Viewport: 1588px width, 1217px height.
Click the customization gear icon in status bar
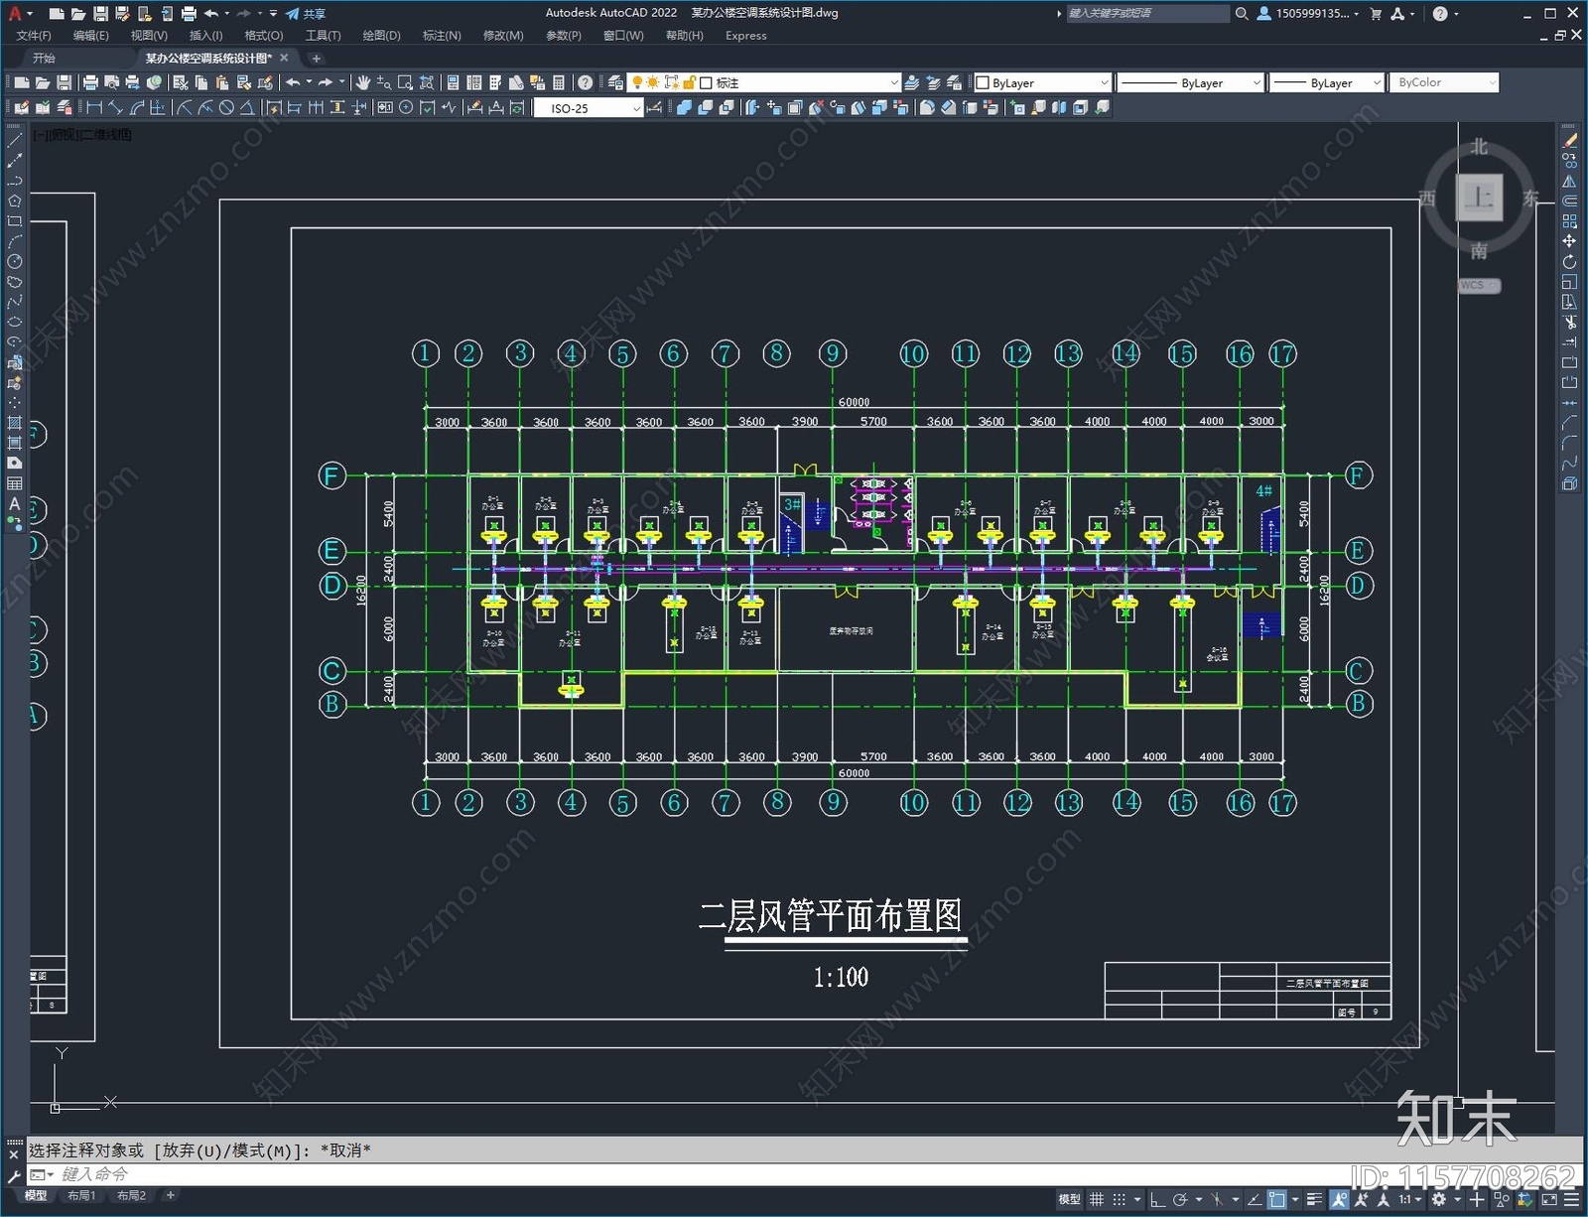1439,1196
